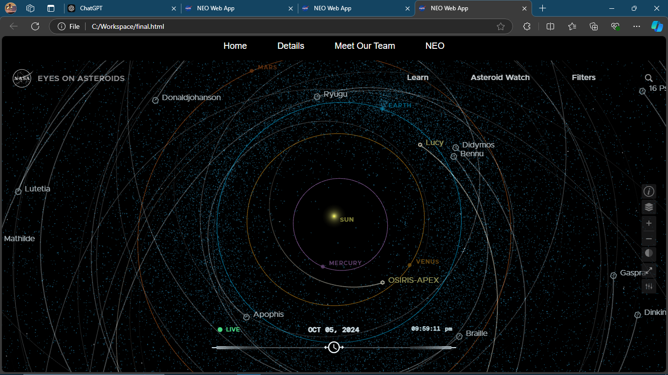Click the clock icon on the time slider
Image resolution: width=668 pixels, height=375 pixels.
pyautogui.click(x=334, y=347)
